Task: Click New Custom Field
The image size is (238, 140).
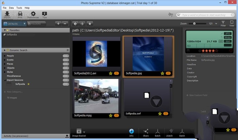Action: point(197,95)
